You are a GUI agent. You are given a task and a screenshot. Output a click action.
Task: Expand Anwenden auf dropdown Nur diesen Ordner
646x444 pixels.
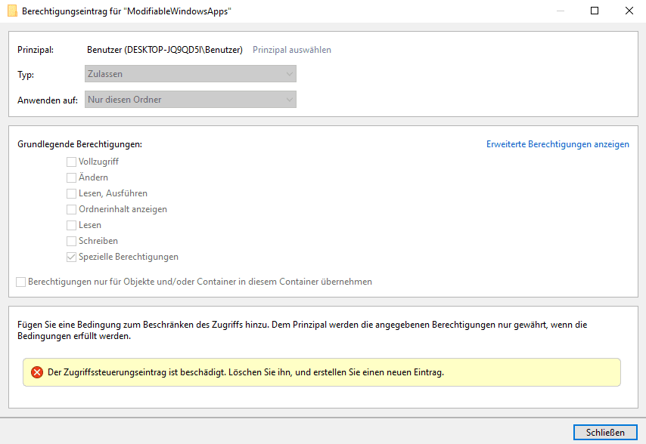pyautogui.click(x=191, y=100)
